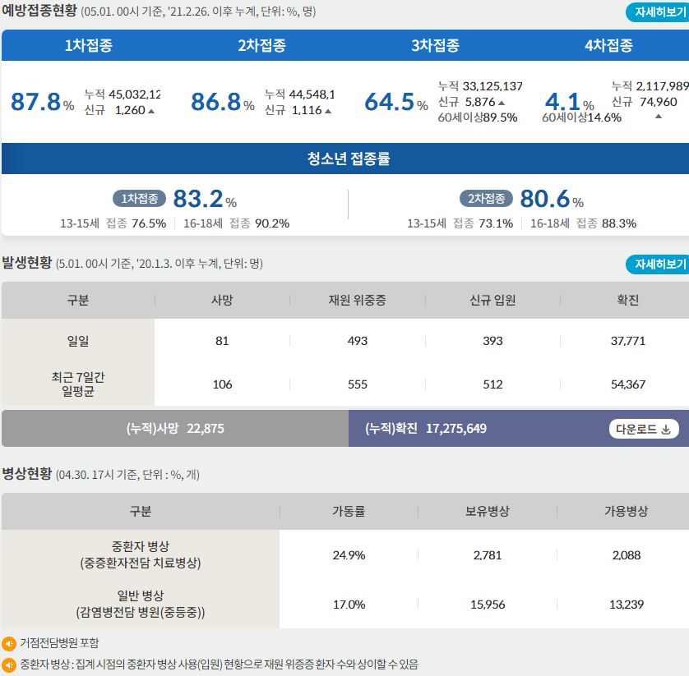Image resolution: width=689 pixels, height=676 pixels.
Task: Click the 중환자 병상 row label
Action: point(140,555)
